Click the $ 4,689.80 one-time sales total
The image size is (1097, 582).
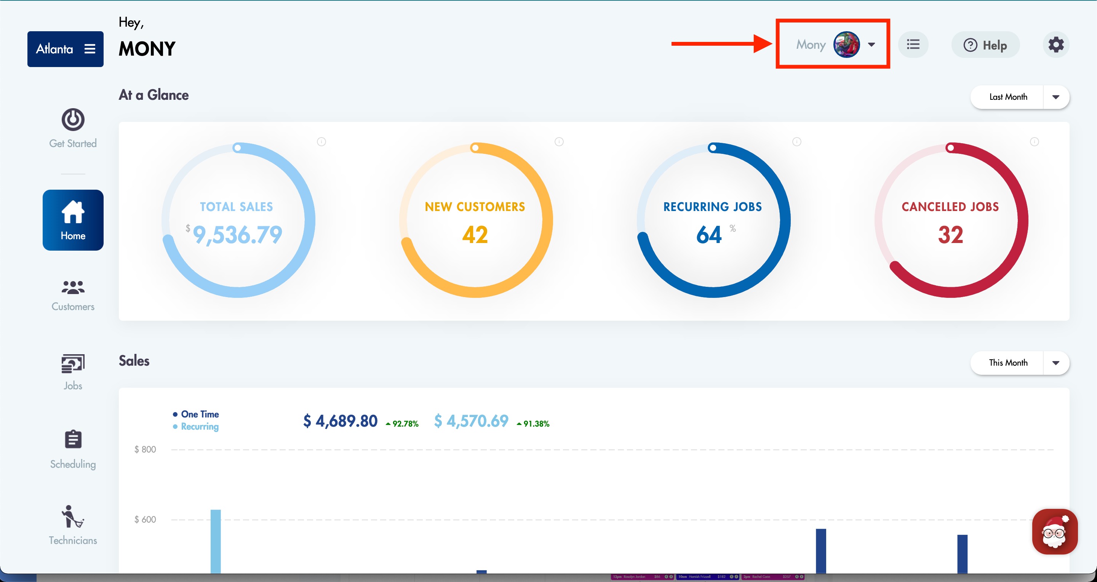340,421
